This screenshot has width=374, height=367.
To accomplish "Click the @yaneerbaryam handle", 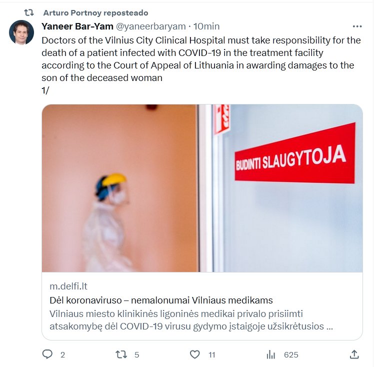I will point(150,26).
